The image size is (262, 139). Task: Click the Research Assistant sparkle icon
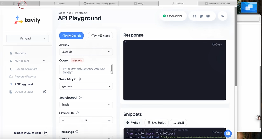(11, 69)
